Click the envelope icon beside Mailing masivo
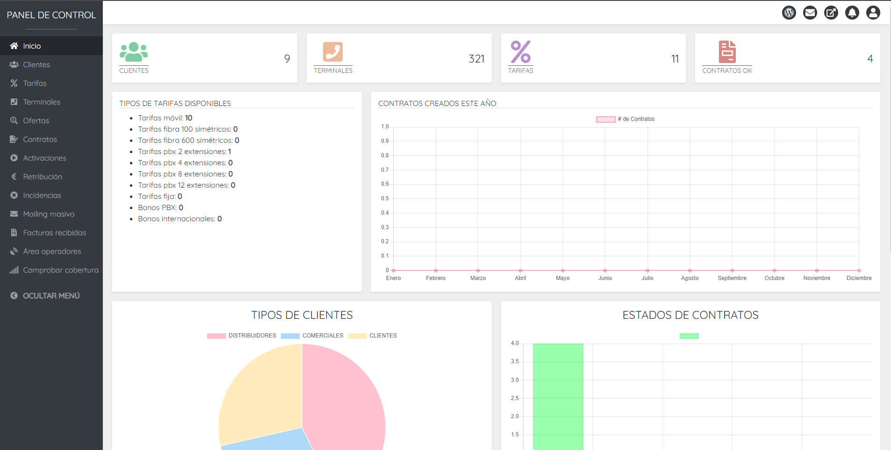Image resolution: width=891 pixels, height=450 pixels. coord(14,214)
